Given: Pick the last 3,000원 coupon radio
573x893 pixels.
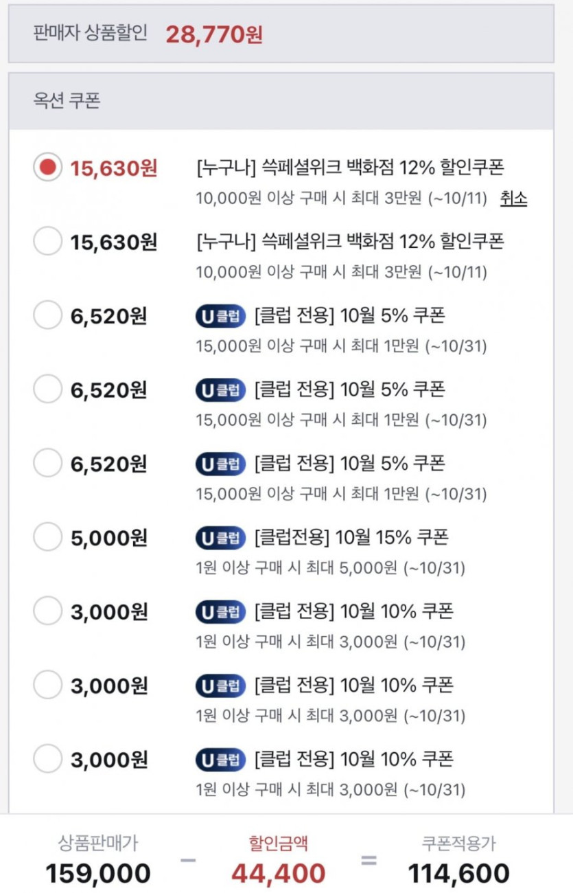Looking at the screenshot, I should 47,760.
